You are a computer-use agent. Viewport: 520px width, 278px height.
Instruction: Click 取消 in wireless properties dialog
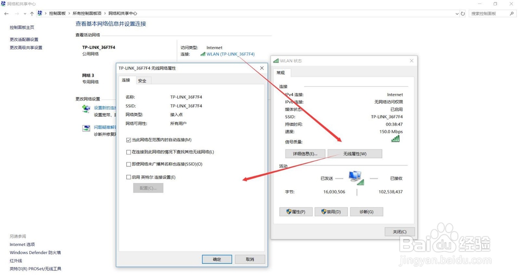click(x=250, y=259)
